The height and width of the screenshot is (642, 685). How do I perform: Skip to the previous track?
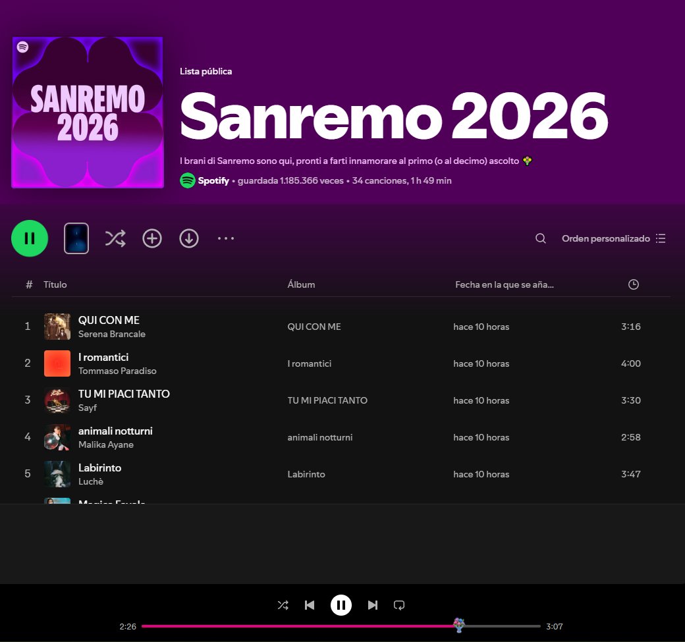(310, 605)
